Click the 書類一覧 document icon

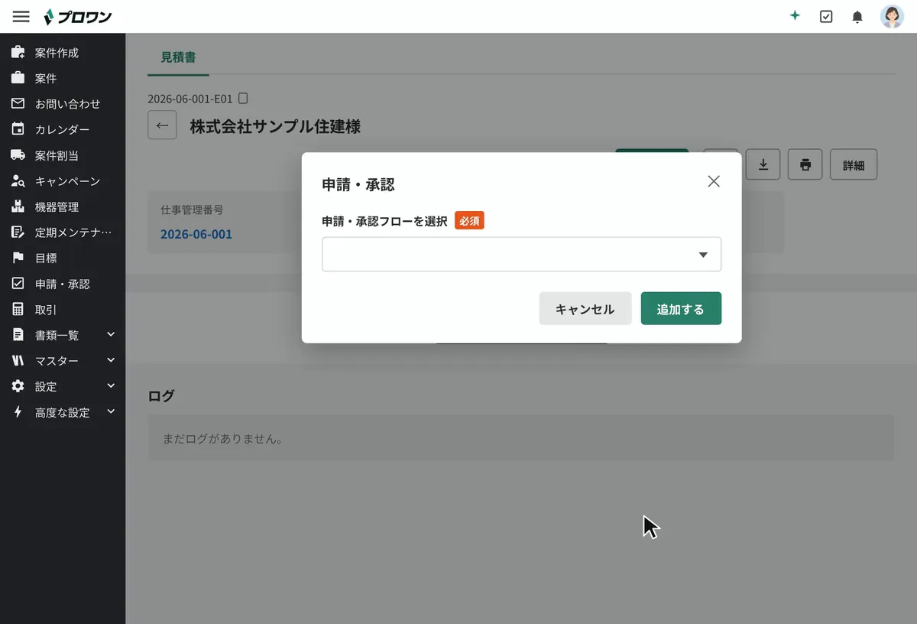18,335
